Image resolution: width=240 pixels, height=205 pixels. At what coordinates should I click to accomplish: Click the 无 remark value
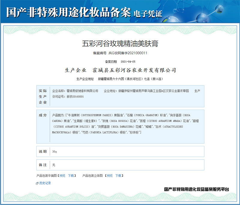(x=54, y=165)
